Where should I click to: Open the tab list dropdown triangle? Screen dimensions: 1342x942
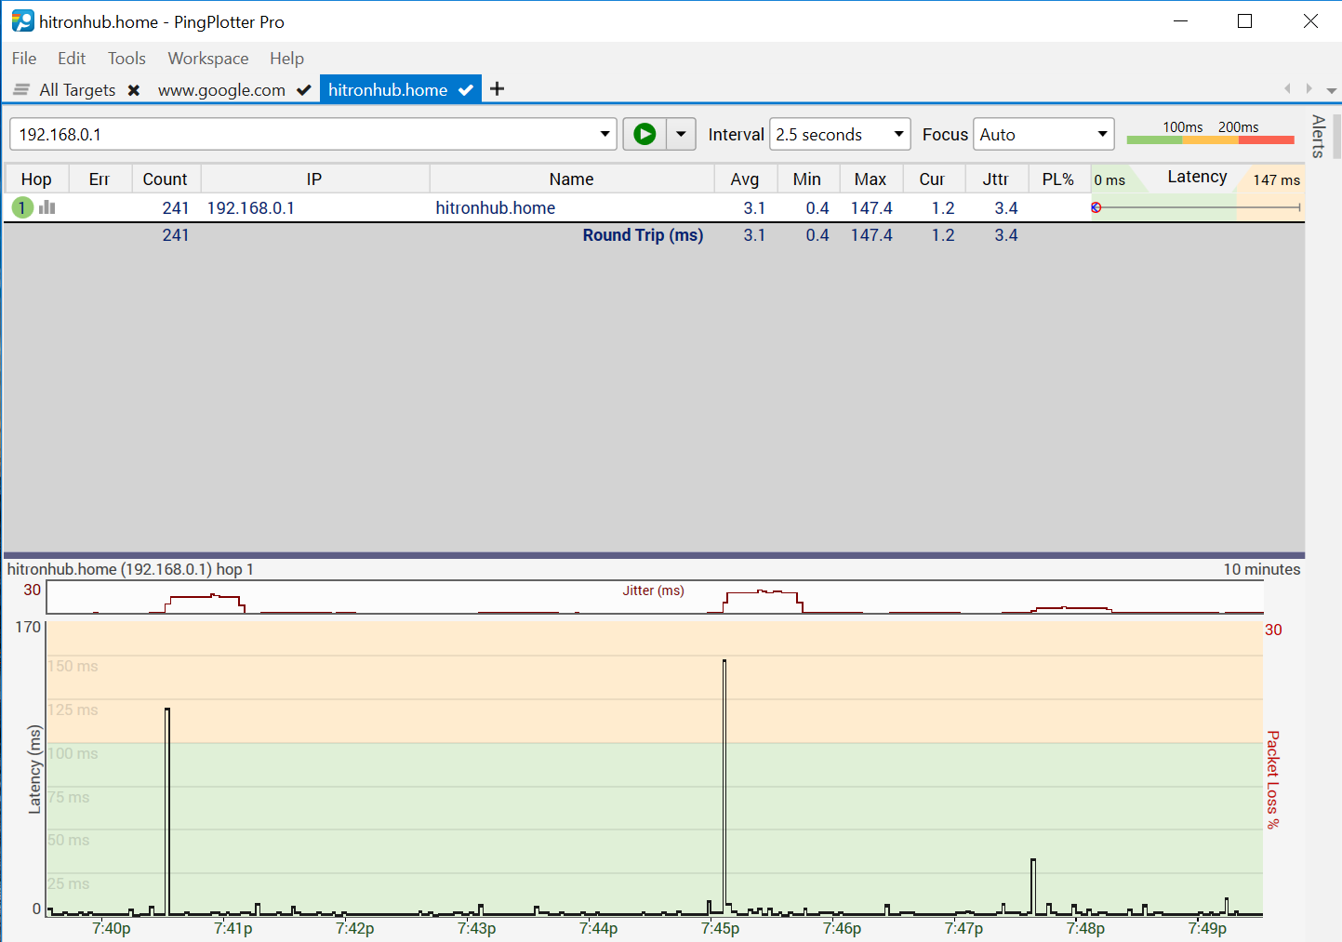coord(1332,90)
